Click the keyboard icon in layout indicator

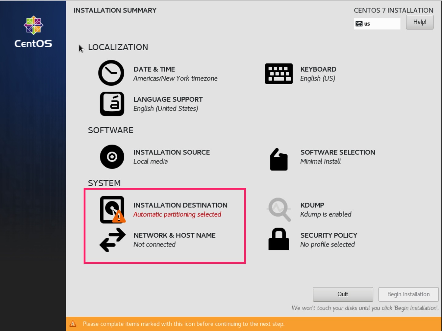point(359,24)
